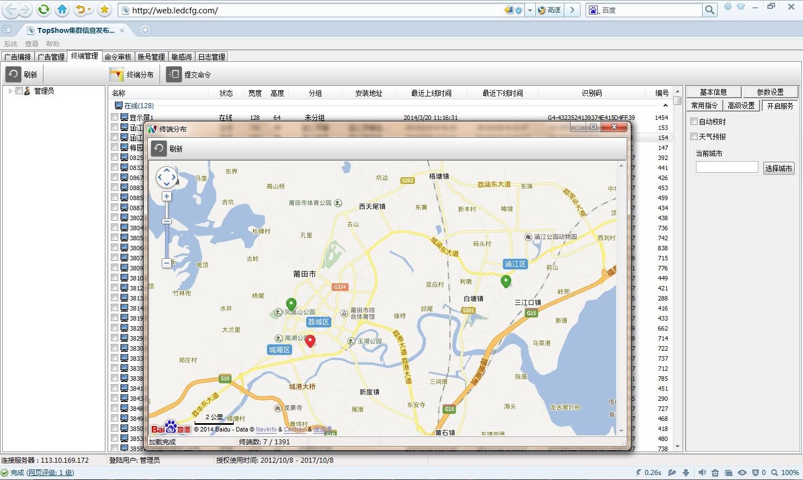The image size is (803, 480).
Task: Click the tab list icon left of TopShow tab
Action: click(7, 30)
